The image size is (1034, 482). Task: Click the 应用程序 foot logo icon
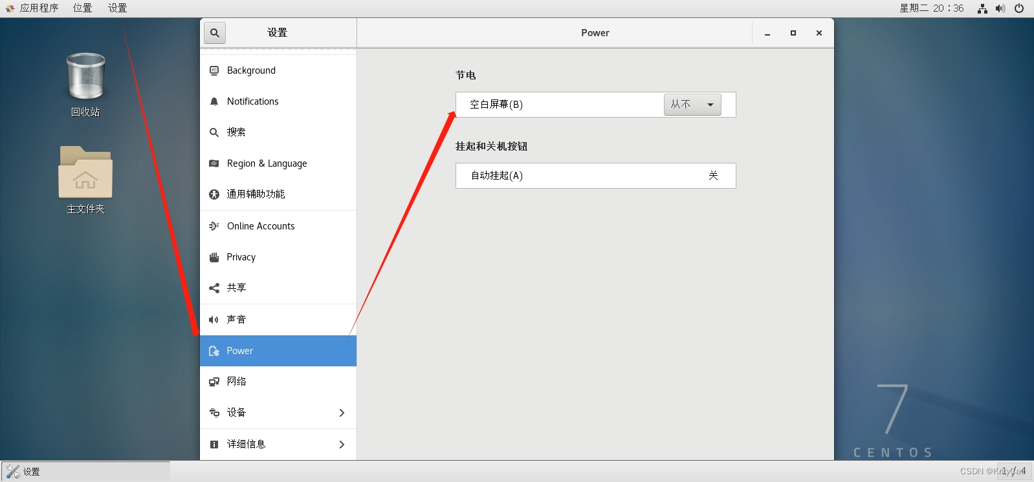(x=10, y=8)
